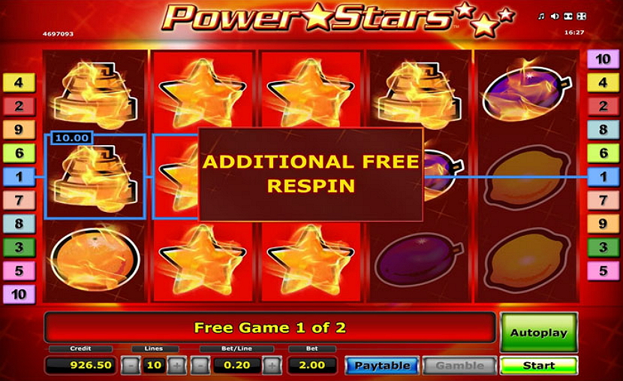Click the Gamble button
Screen dimensions: 623x381
459,365
